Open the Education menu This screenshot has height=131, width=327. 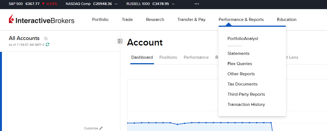[286, 20]
